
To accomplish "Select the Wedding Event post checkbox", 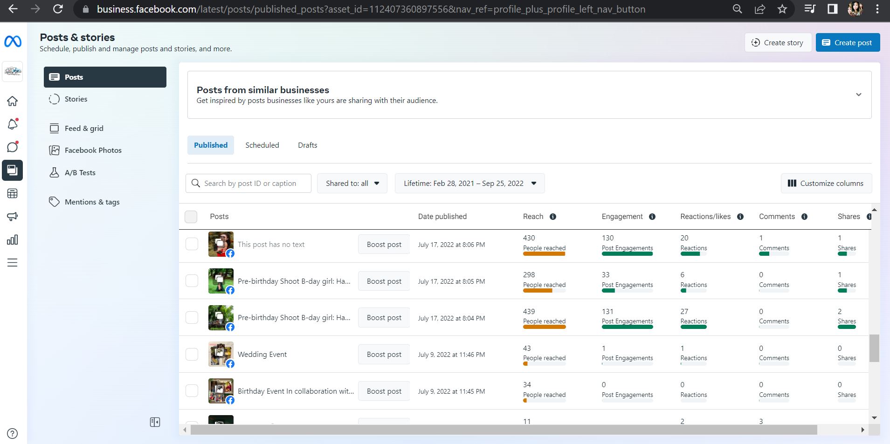I will (x=192, y=354).
